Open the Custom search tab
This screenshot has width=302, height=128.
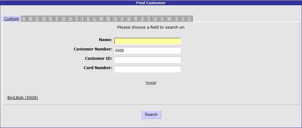coord(12,19)
